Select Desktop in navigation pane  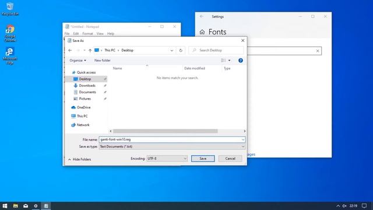pyautogui.click(x=86, y=79)
